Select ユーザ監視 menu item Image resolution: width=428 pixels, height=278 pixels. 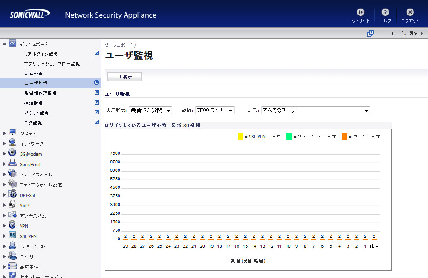pyautogui.click(x=36, y=83)
